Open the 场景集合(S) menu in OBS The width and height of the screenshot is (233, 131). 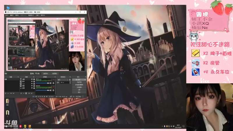(x=31, y=15)
